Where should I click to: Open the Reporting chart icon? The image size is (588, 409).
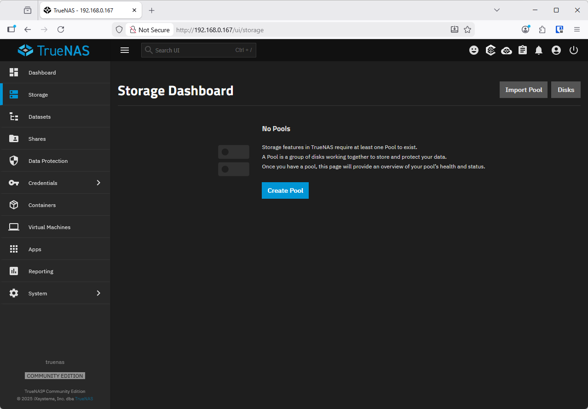pyautogui.click(x=14, y=271)
